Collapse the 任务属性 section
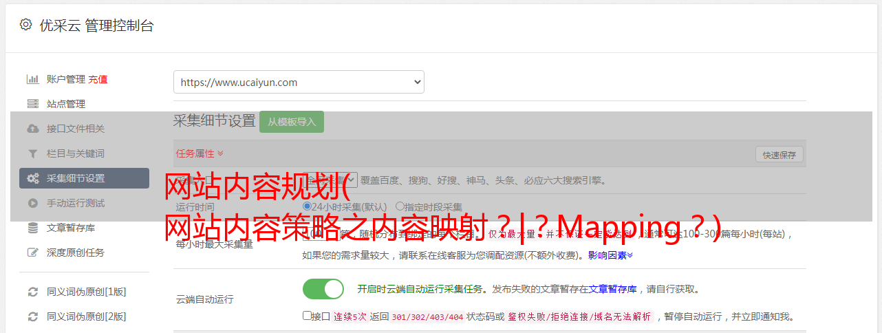This screenshot has height=333, width=882. (200, 153)
